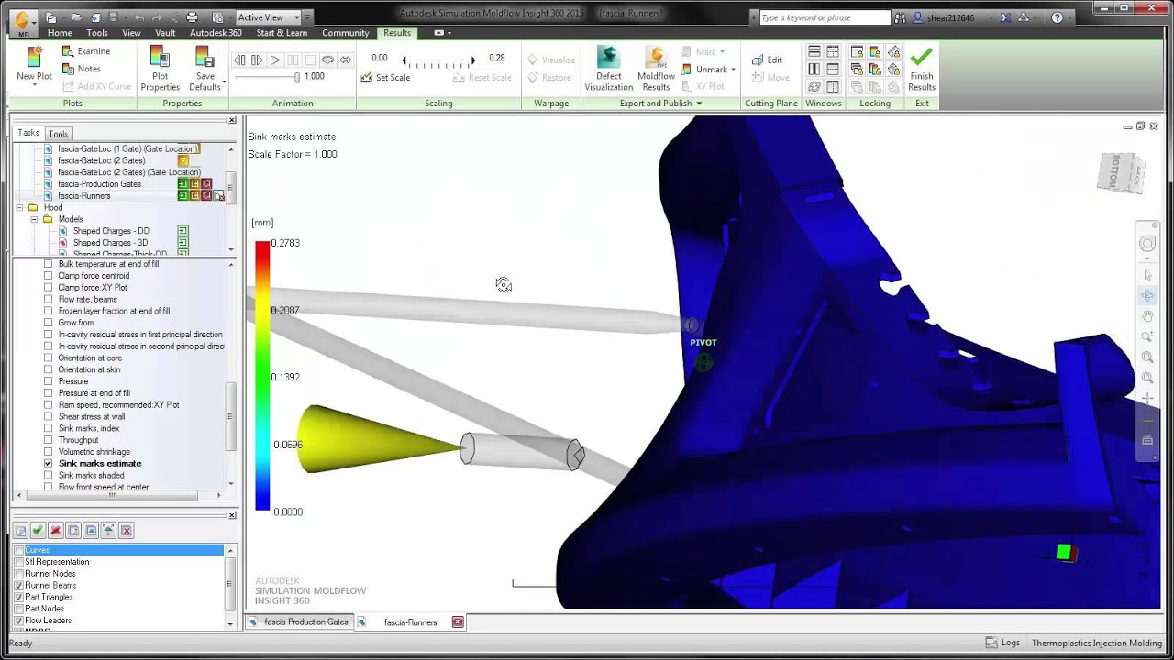Screen dimensions: 1174x660
Task: Click the print icon in quick access toolbar
Action: click(x=192, y=16)
